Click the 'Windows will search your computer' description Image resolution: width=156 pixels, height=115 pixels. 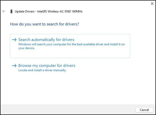(x=71, y=44)
